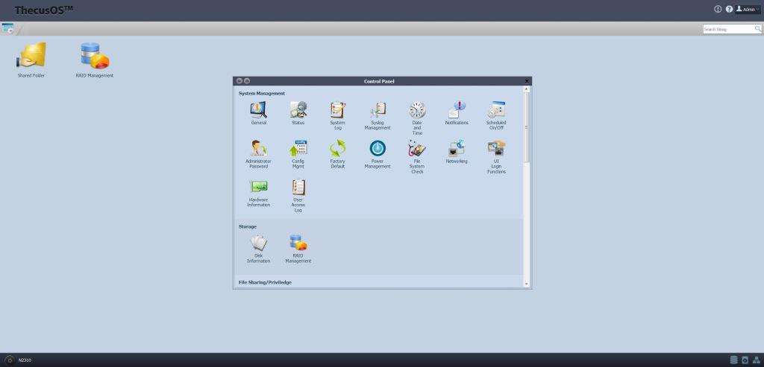Open Config Mgmt
Image resolution: width=764 pixels, height=367 pixels.
click(x=298, y=154)
